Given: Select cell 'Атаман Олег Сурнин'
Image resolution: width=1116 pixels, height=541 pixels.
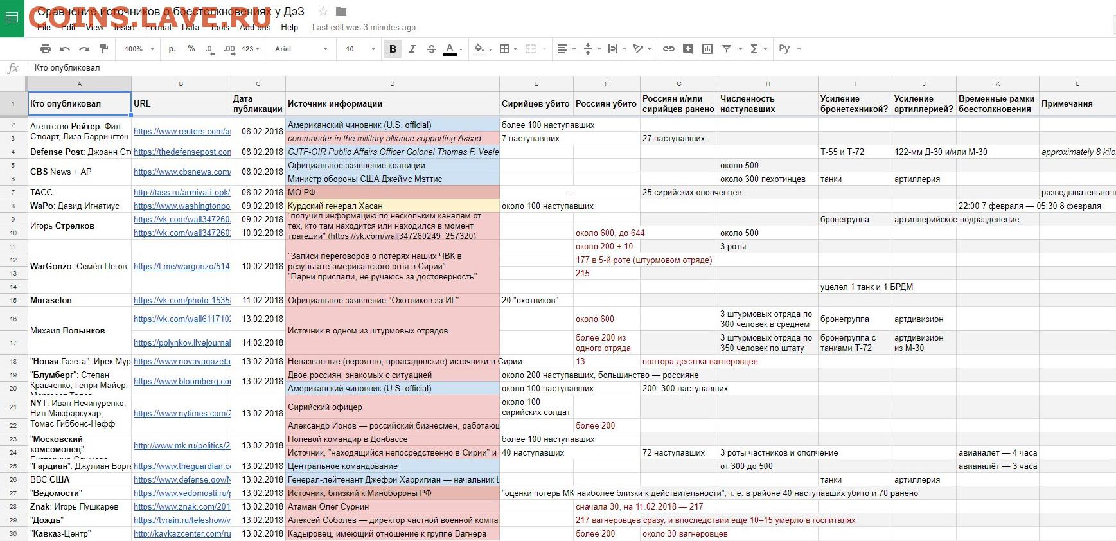Looking at the screenshot, I should click(x=393, y=507).
